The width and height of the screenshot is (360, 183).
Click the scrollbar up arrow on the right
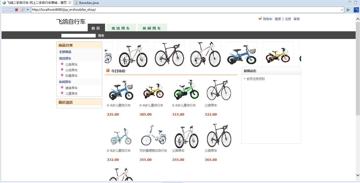pyautogui.click(x=358, y=18)
